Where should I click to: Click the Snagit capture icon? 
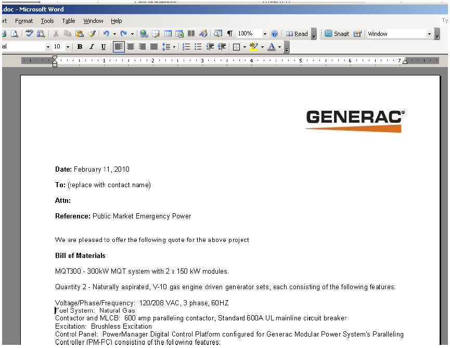pos(337,34)
